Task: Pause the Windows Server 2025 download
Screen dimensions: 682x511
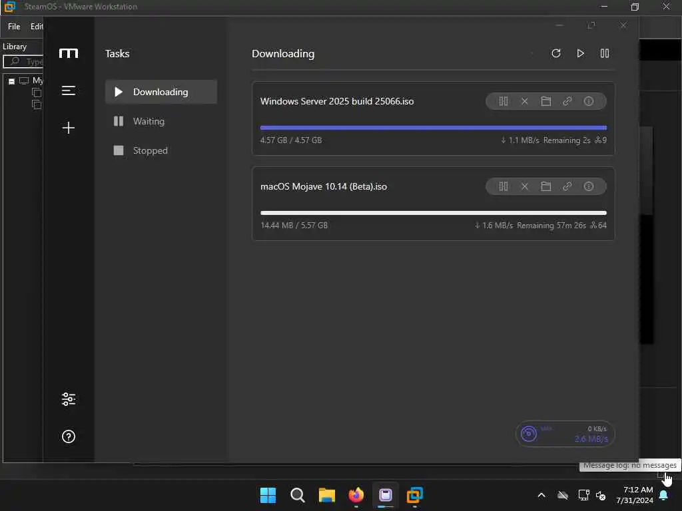Action: tap(504, 101)
